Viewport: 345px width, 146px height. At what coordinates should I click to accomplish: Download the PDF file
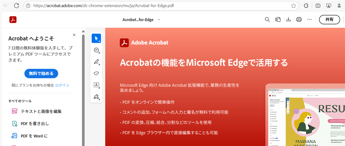[288, 20]
